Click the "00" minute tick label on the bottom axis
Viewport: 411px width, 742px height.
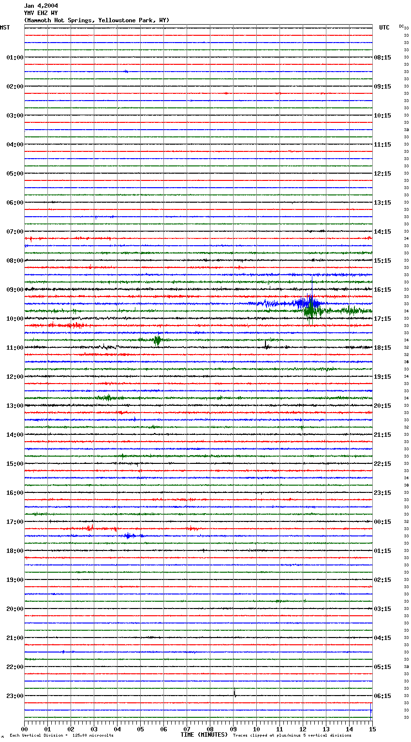pos(24,728)
